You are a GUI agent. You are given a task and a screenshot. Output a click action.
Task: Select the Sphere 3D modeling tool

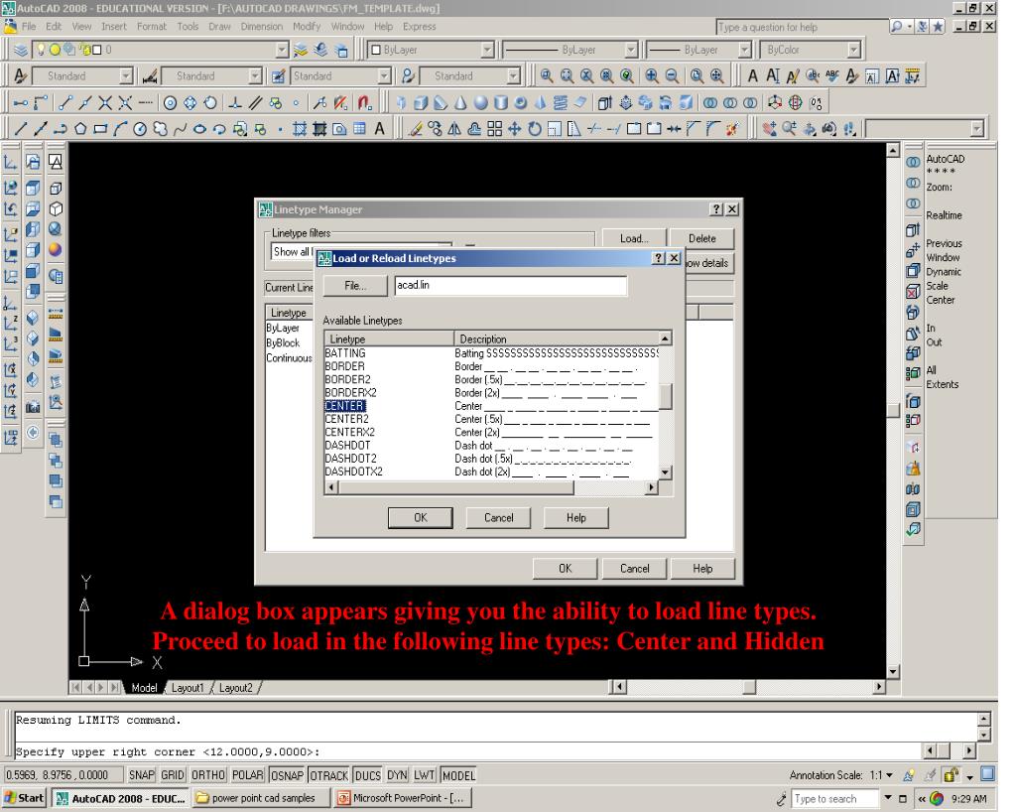pyautogui.click(x=480, y=102)
